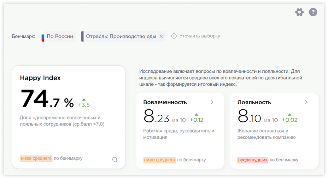Click Желание оставаться и рекомендовать компанию text
Image resolution: width=328 pixels, height=179 pixels.
pos(266,134)
